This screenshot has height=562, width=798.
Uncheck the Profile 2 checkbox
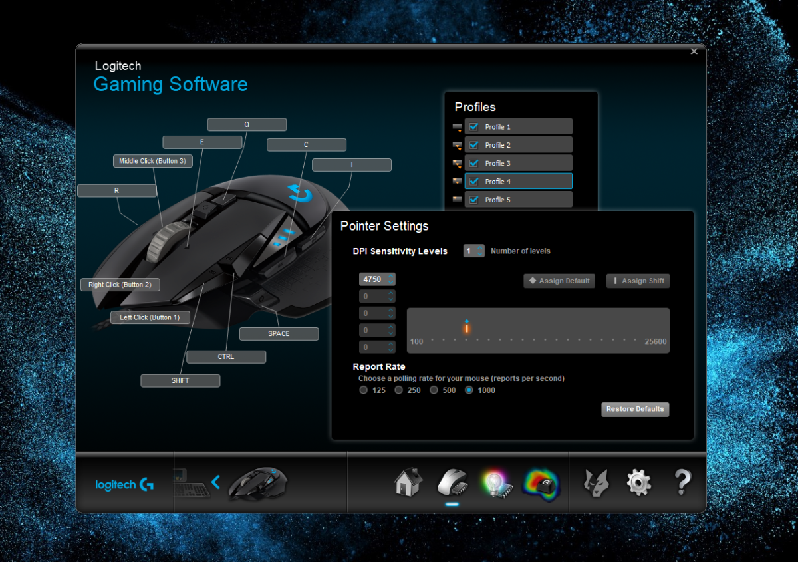(474, 144)
